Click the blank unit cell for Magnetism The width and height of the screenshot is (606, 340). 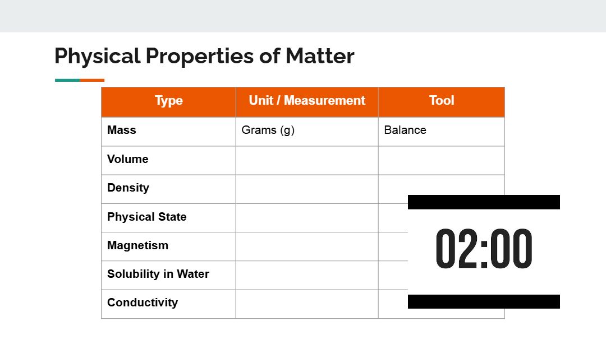coord(306,246)
